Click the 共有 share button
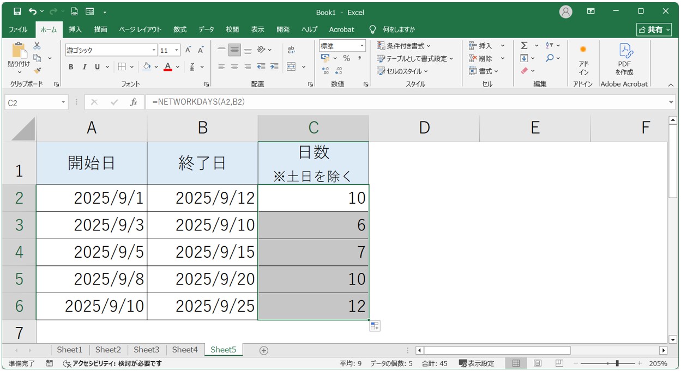 [654, 29]
